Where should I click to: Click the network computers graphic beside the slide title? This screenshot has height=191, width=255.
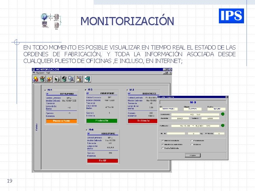51,21
